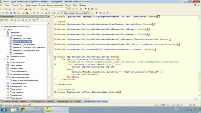Select Параметры сеанса in the tree
The height and width of the screenshot is (113, 201).
(18, 56)
